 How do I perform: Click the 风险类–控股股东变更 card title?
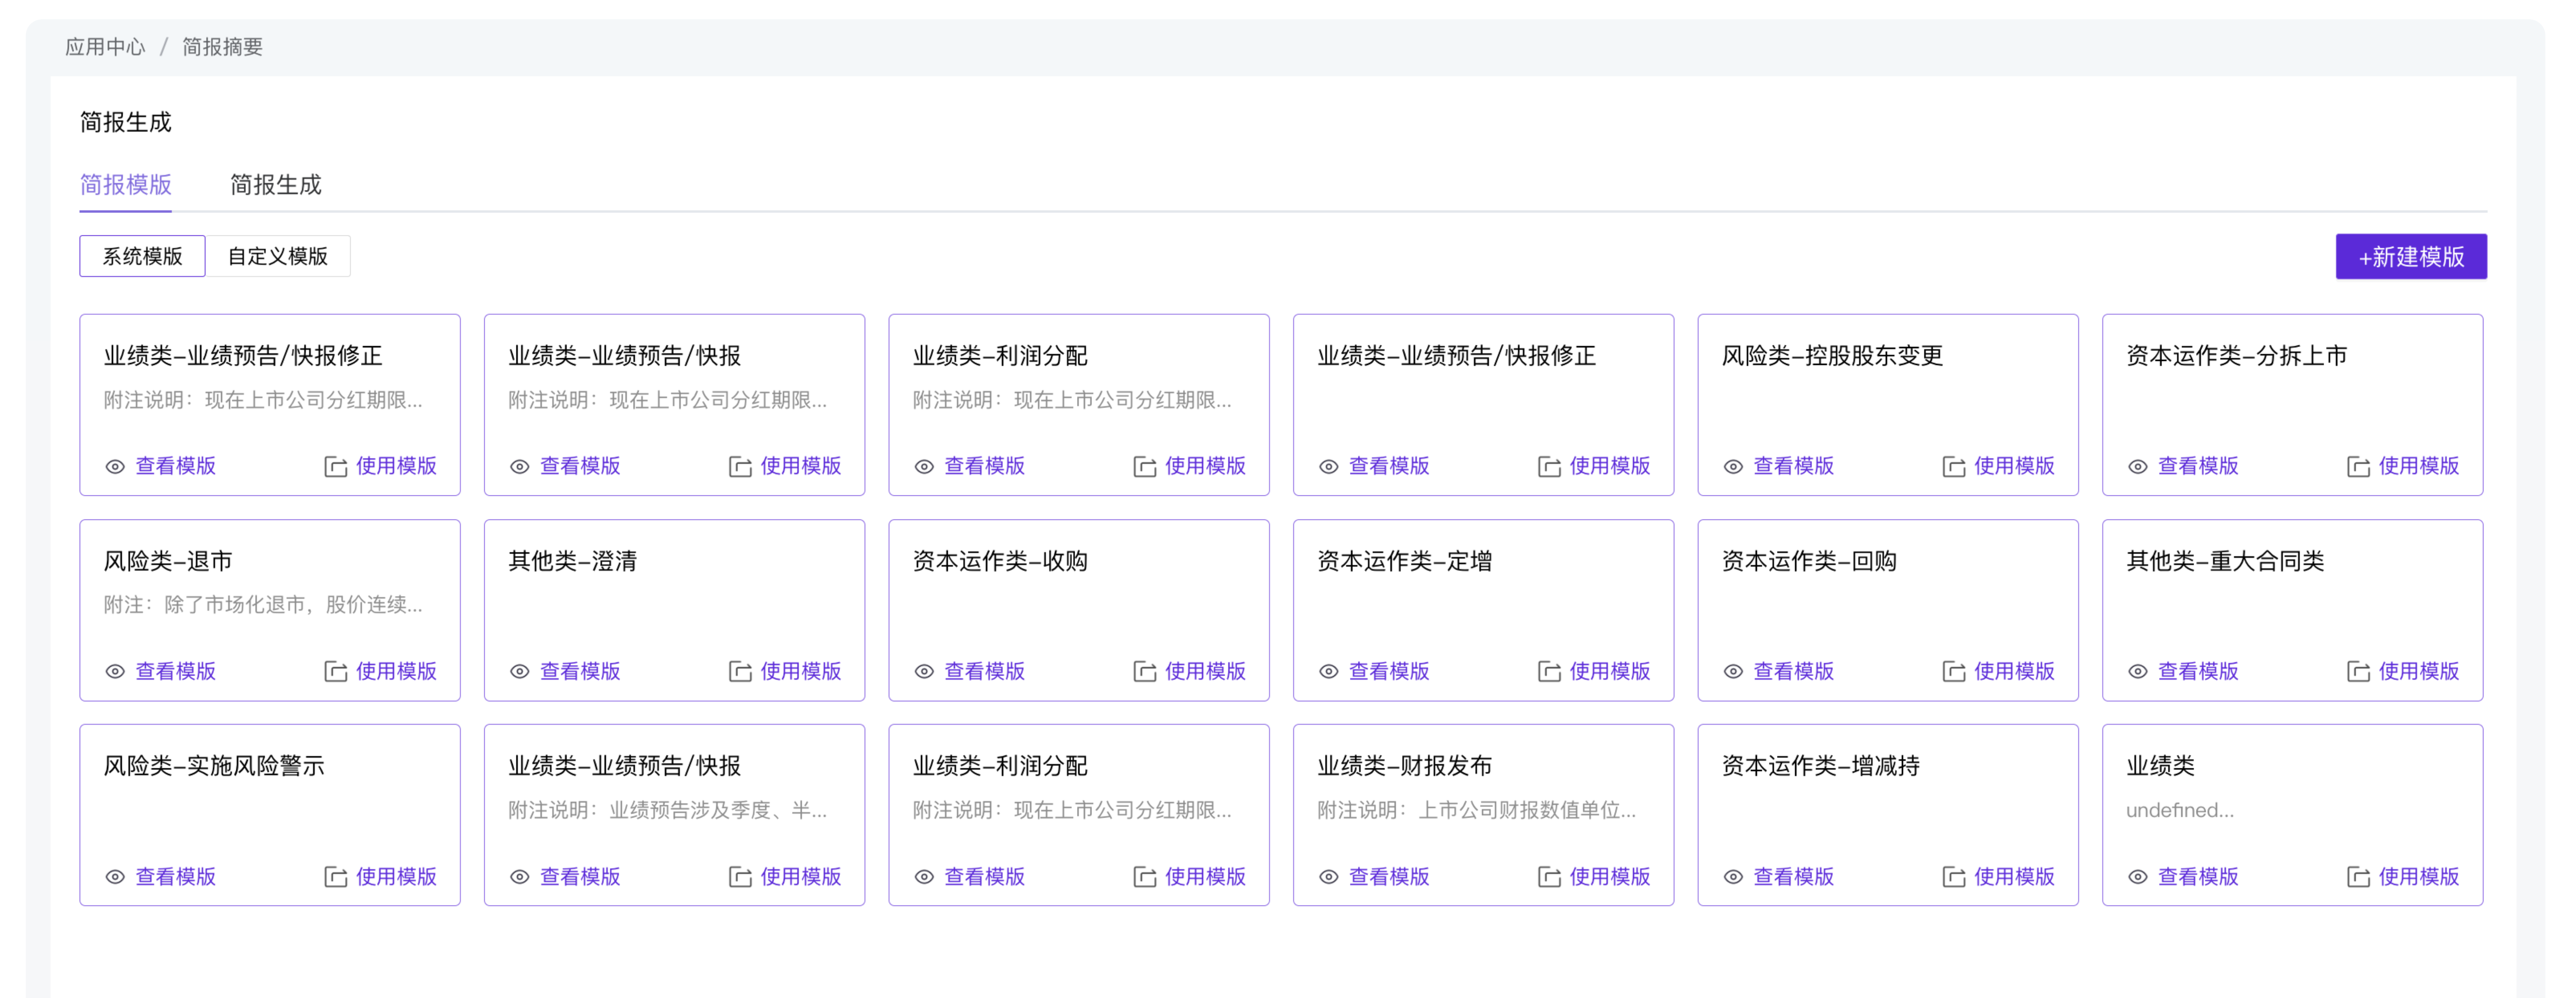coord(1832,356)
